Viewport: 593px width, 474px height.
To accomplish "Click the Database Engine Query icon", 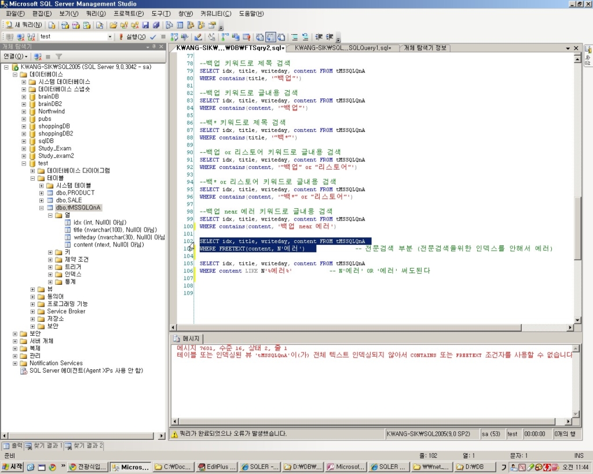I will click(x=52, y=25).
